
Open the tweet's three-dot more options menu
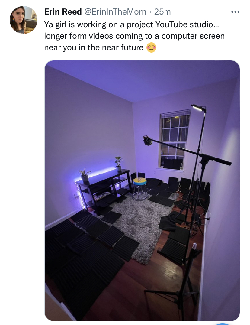235,12
